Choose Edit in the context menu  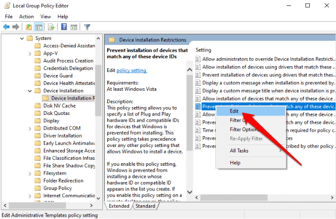click(251, 111)
